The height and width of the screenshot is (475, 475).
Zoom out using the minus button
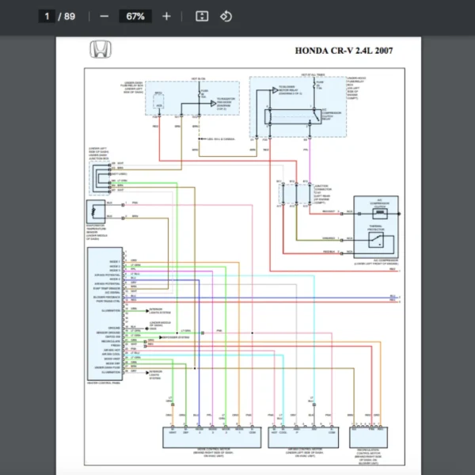tap(104, 16)
